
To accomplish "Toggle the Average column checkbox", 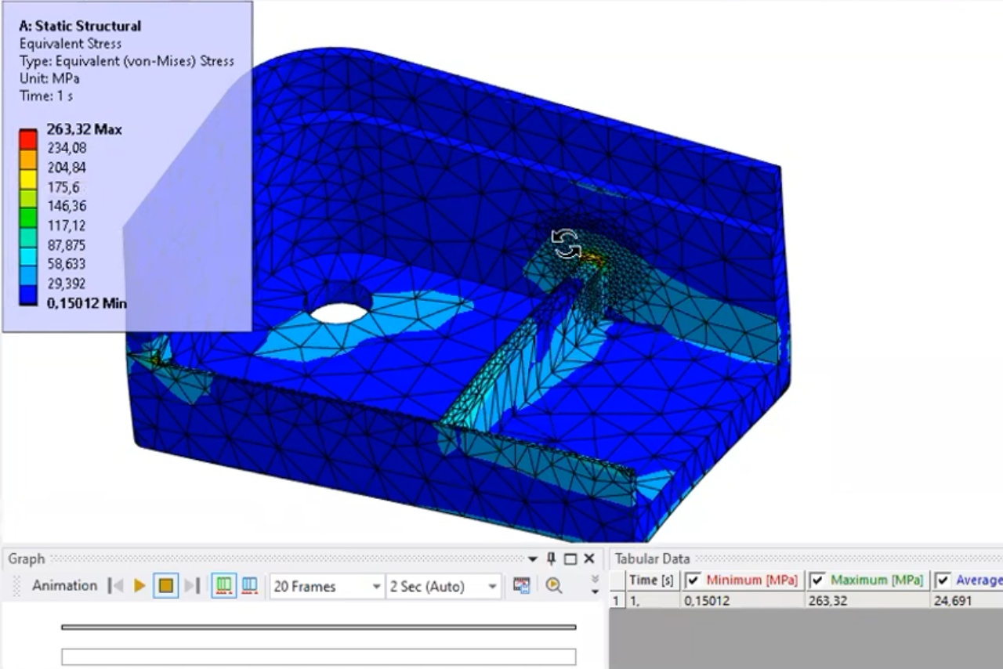I will [x=943, y=580].
